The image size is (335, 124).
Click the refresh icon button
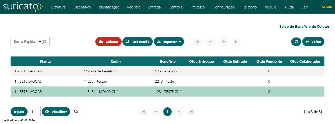[x=296, y=42]
